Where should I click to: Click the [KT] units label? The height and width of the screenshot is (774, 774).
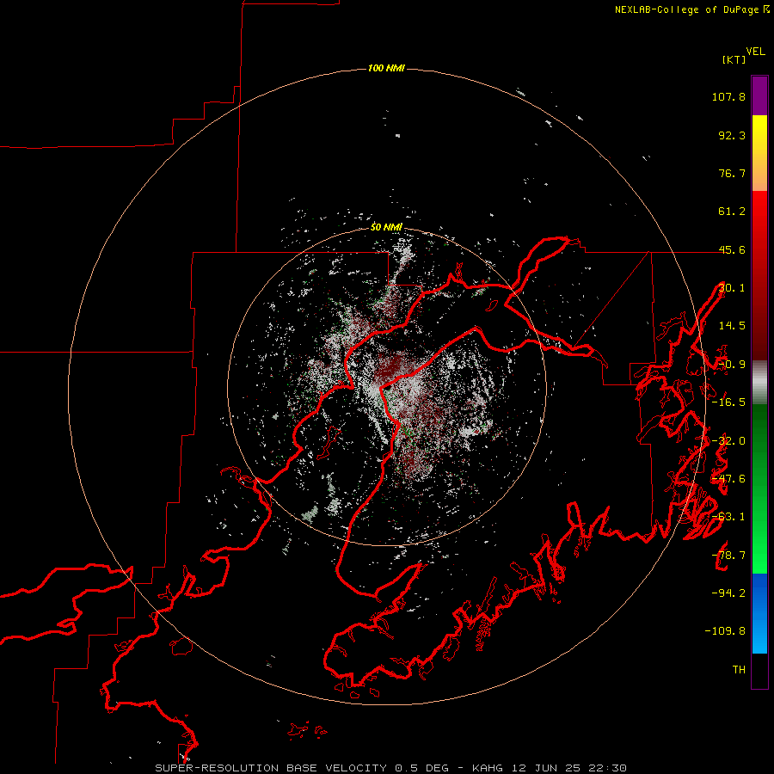734,59
